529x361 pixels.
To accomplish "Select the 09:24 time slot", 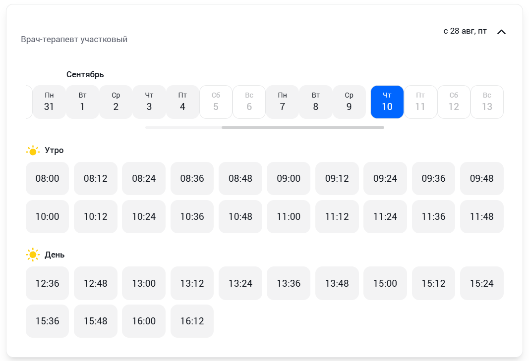I will [x=385, y=178].
